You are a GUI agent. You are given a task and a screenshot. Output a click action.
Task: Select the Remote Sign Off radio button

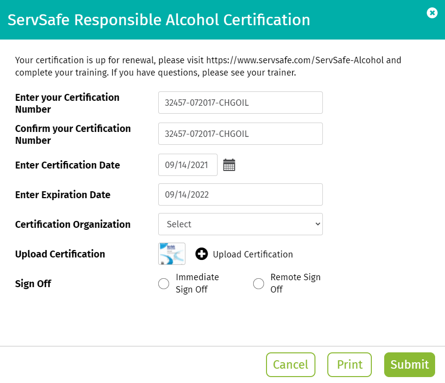coord(259,284)
